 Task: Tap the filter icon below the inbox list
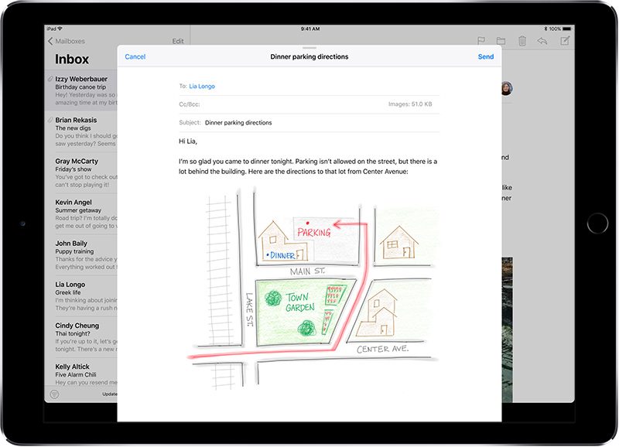[54, 394]
